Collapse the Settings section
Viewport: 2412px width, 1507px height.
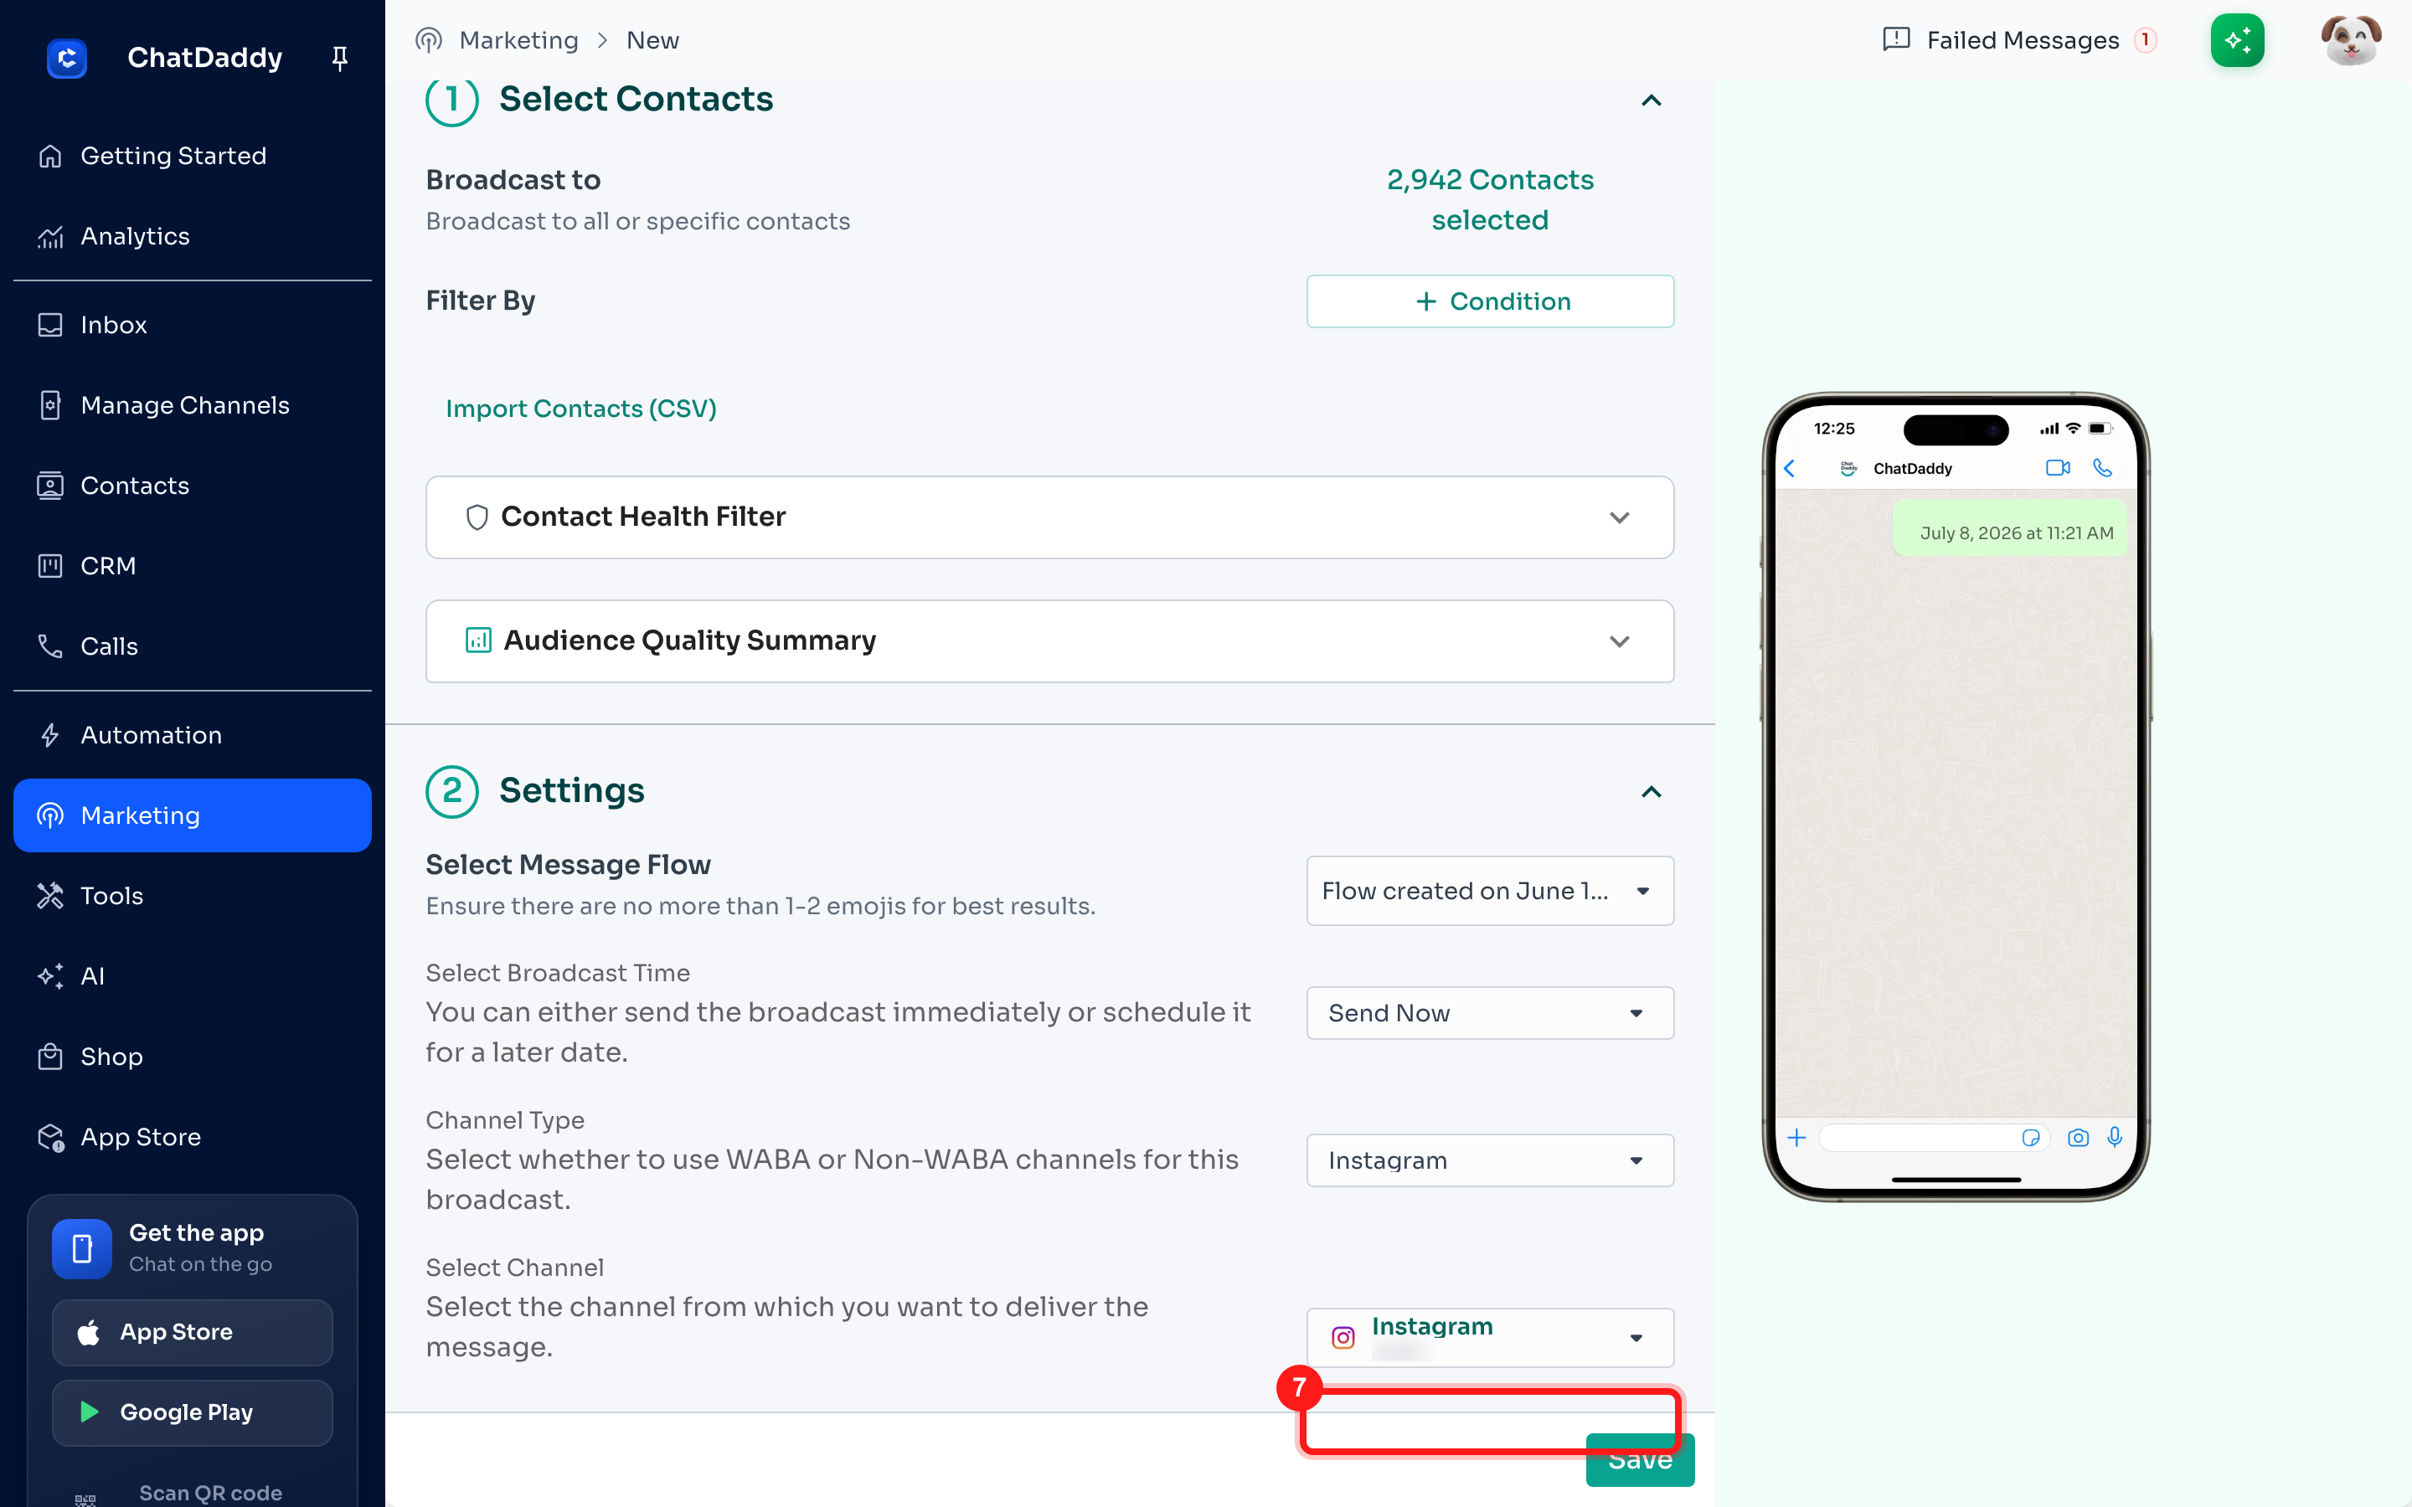(x=1652, y=792)
